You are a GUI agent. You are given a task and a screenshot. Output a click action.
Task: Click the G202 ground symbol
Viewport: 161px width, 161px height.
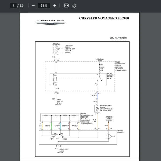56,104
